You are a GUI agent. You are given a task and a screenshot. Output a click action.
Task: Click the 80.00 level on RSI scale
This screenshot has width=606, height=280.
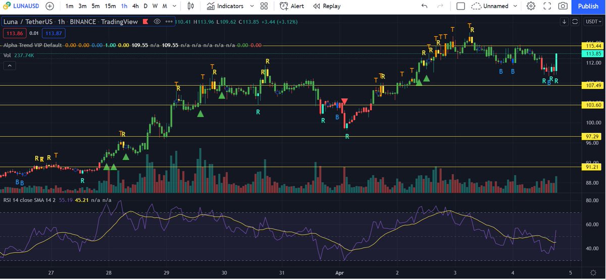592,201
